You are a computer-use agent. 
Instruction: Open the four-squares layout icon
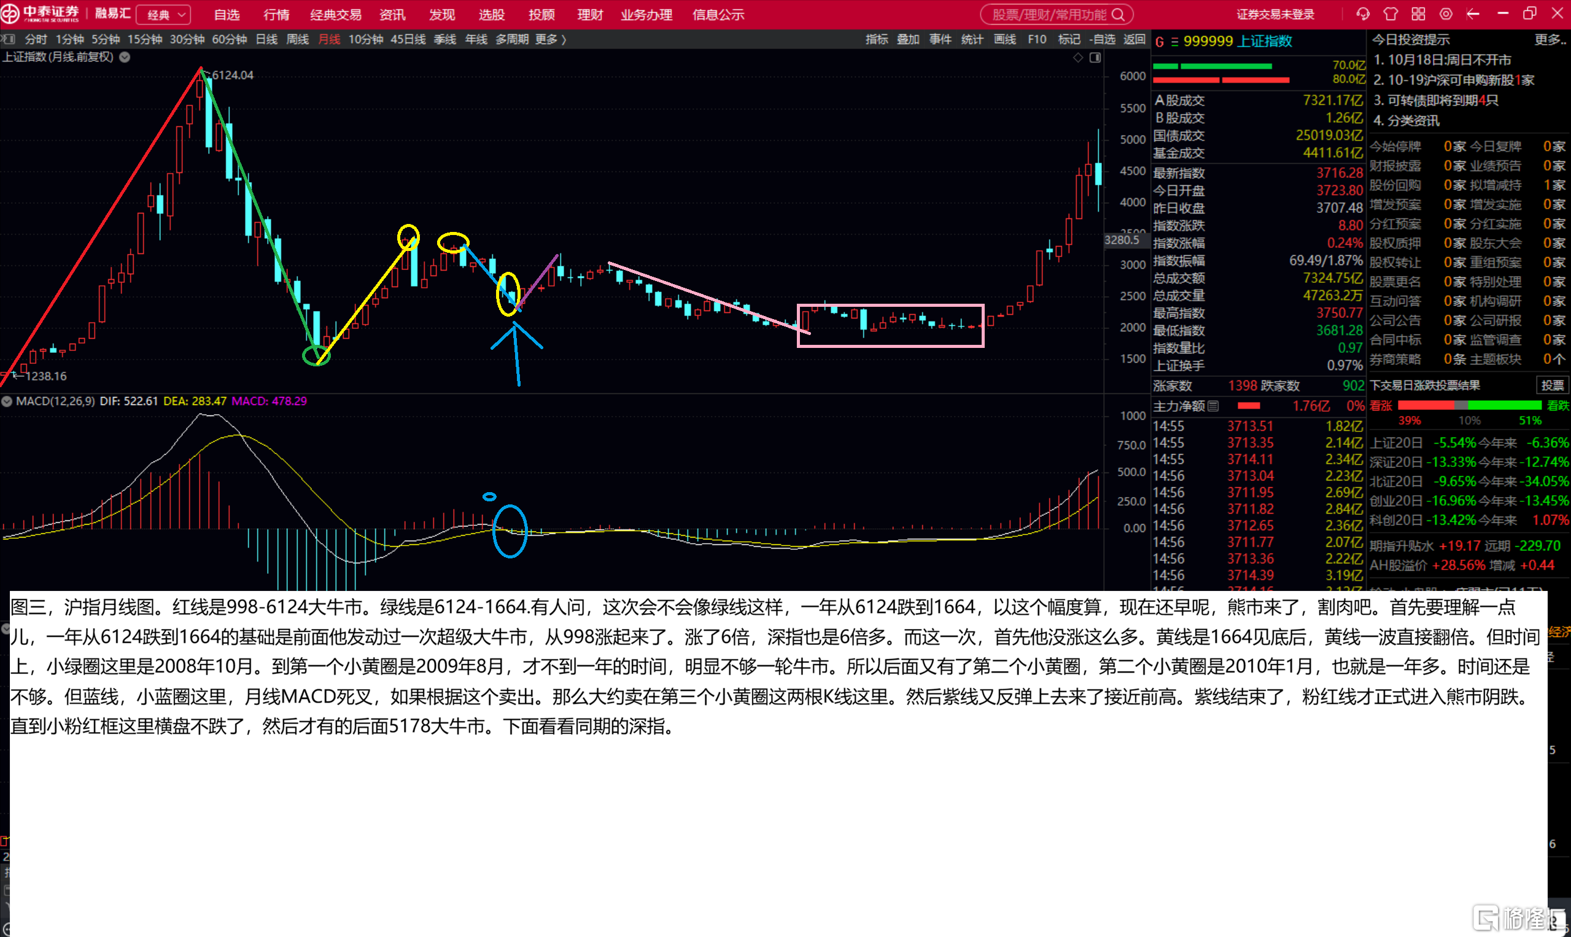(1418, 14)
